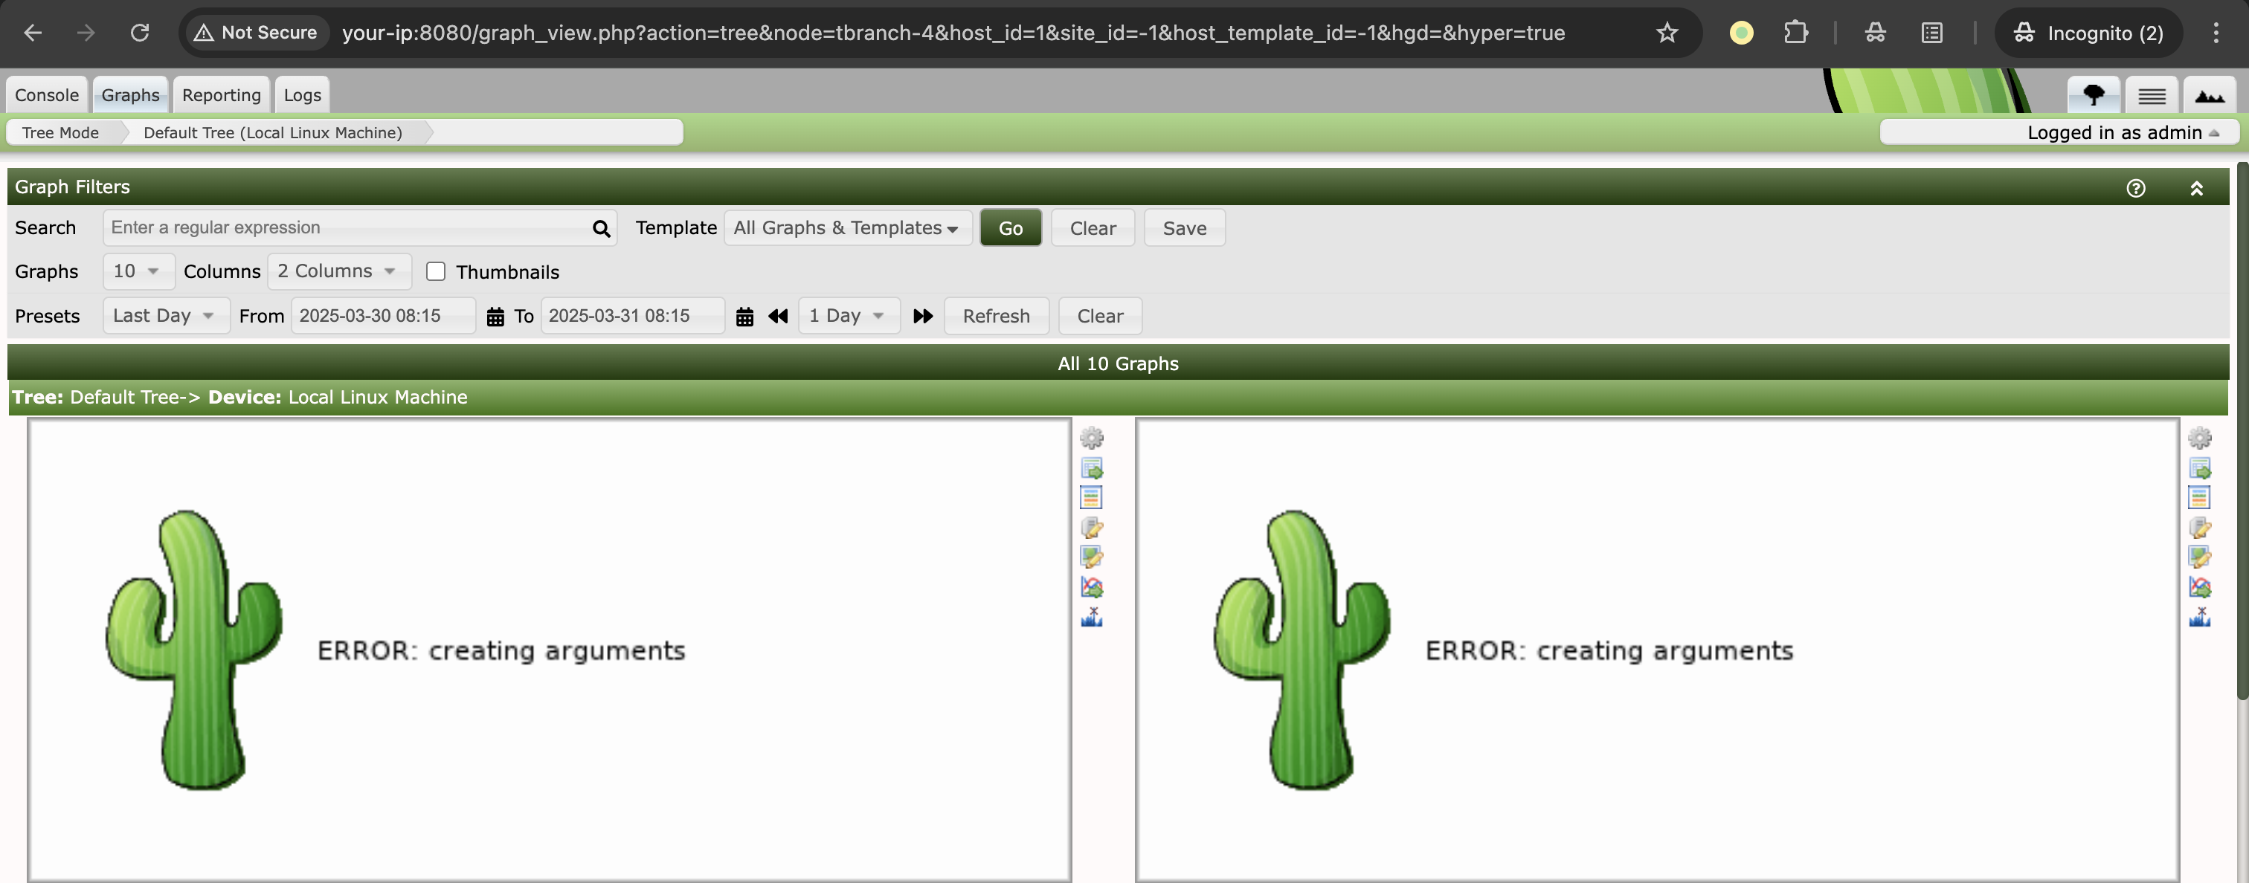
Task: Open the Presets Last Day dropdown
Action: pyautogui.click(x=164, y=316)
